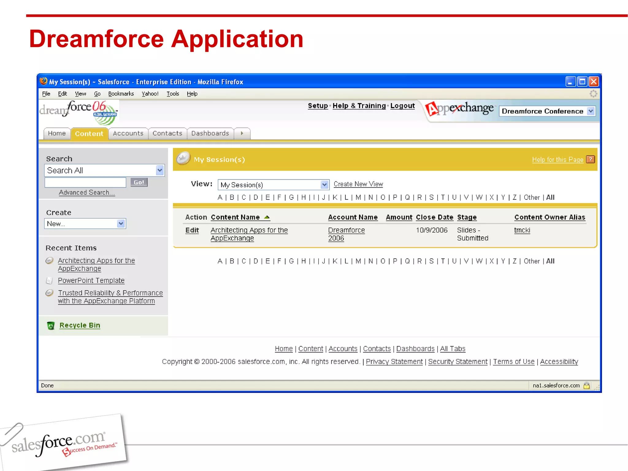Image resolution: width=628 pixels, height=471 pixels.
Task: Click the Firefox logo icon in title bar
Action: pos(44,81)
